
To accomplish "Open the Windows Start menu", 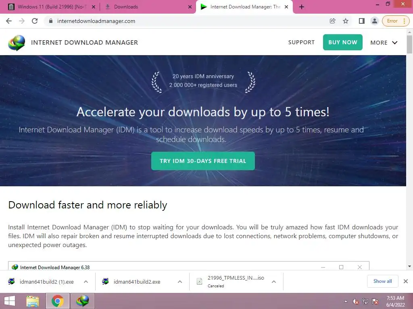I will pyautogui.click(x=10, y=301).
